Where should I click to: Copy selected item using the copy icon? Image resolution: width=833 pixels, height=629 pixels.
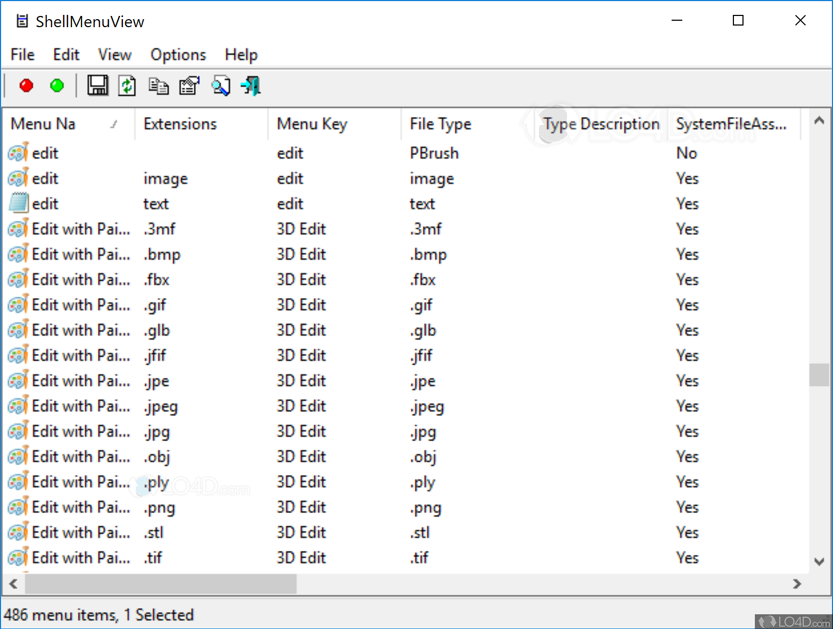[158, 85]
